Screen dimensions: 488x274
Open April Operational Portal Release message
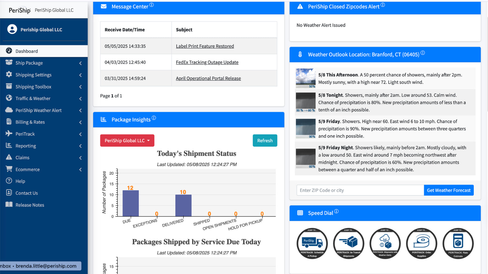click(208, 78)
